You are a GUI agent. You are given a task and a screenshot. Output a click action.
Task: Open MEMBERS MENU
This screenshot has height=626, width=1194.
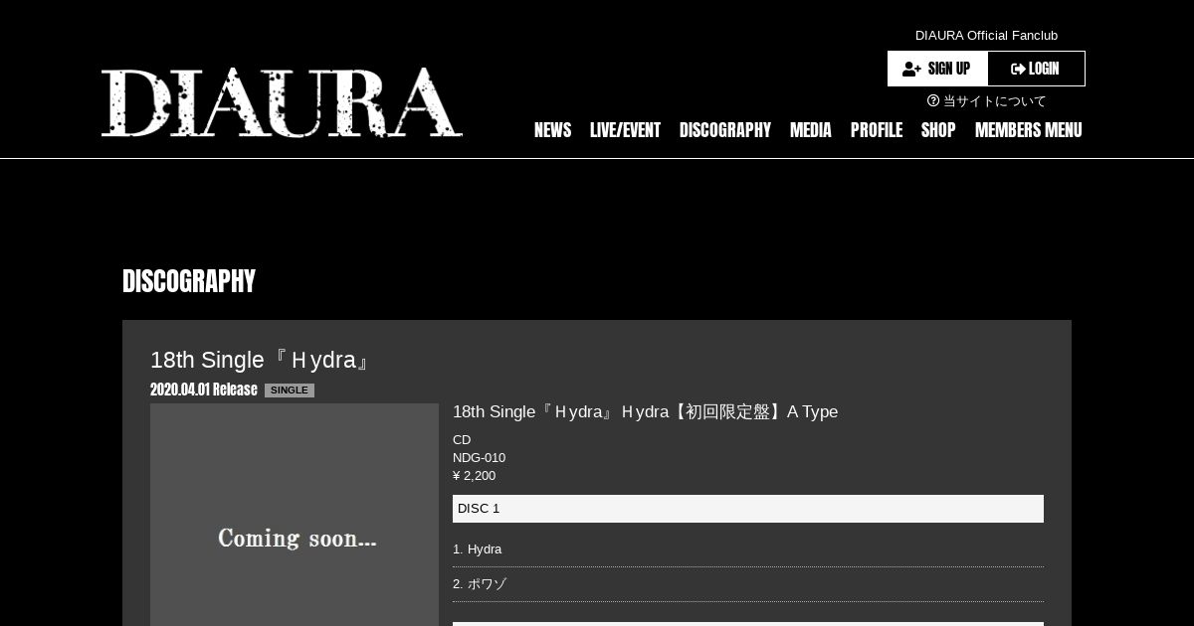pyautogui.click(x=1029, y=130)
